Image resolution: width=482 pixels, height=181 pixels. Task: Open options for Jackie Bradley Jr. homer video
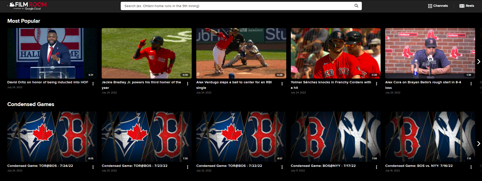(x=188, y=84)
